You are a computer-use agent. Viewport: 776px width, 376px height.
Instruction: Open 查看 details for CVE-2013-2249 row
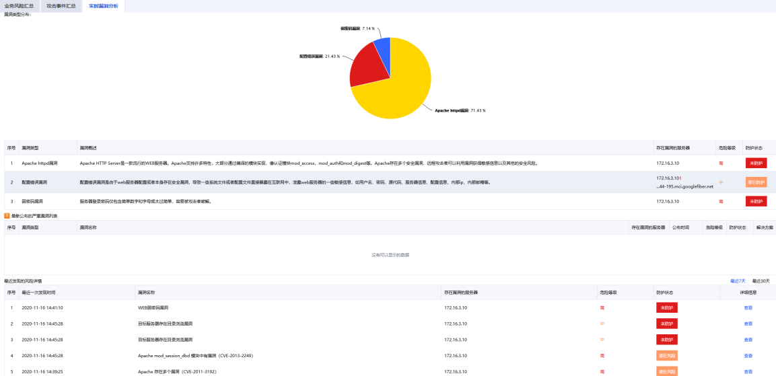coord(748,355)
